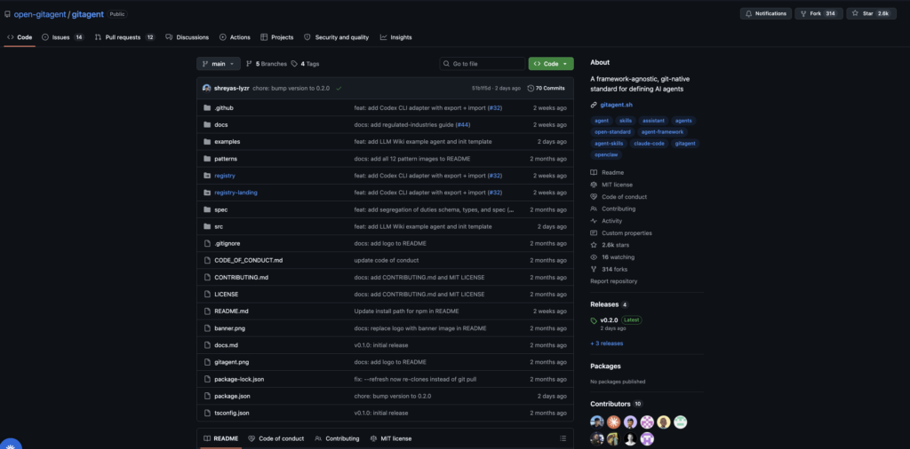Click the Go to file search field
Screen dimensions: 910x449
(x=482, y=64)
